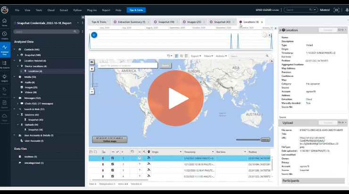
Task: Click the blue Tips & Tricks button
Action: pyautogui.click(x=136, y=10)
